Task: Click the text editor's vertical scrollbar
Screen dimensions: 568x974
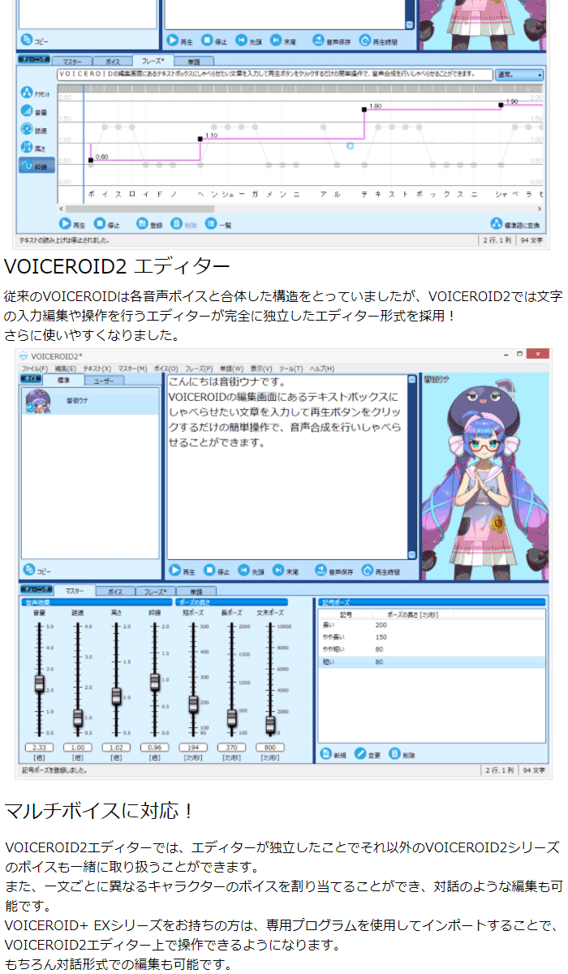Action: tap(411, 468)
